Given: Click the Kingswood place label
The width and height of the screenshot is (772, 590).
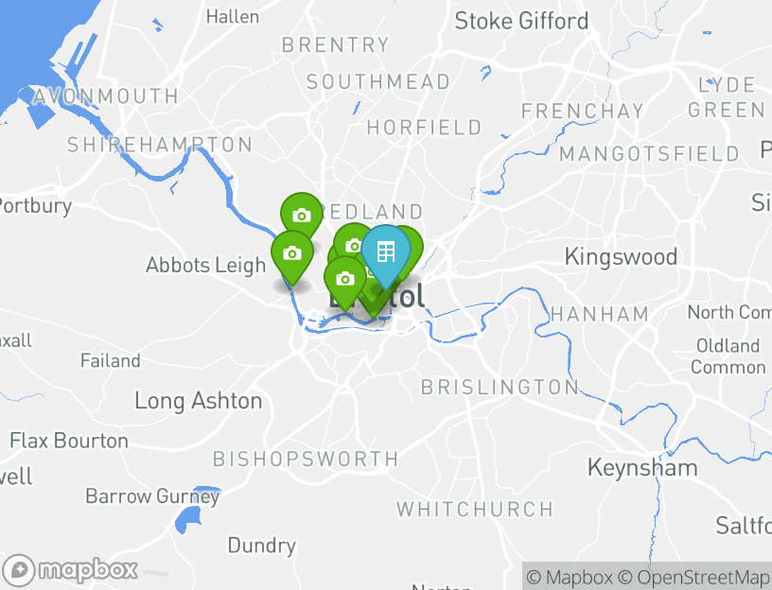Looking at the screenshot, I should point(621,257).
